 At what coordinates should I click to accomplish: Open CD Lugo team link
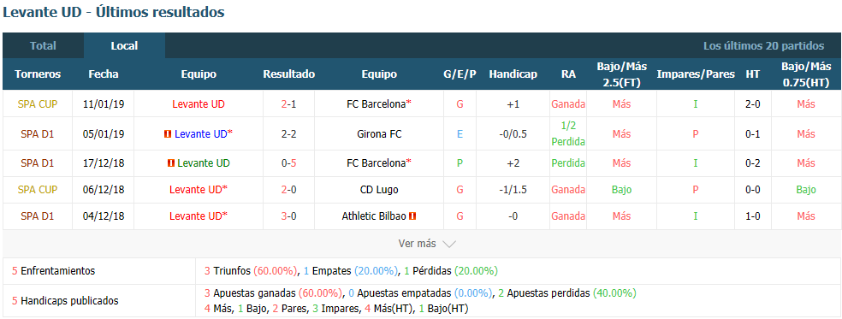378,190
